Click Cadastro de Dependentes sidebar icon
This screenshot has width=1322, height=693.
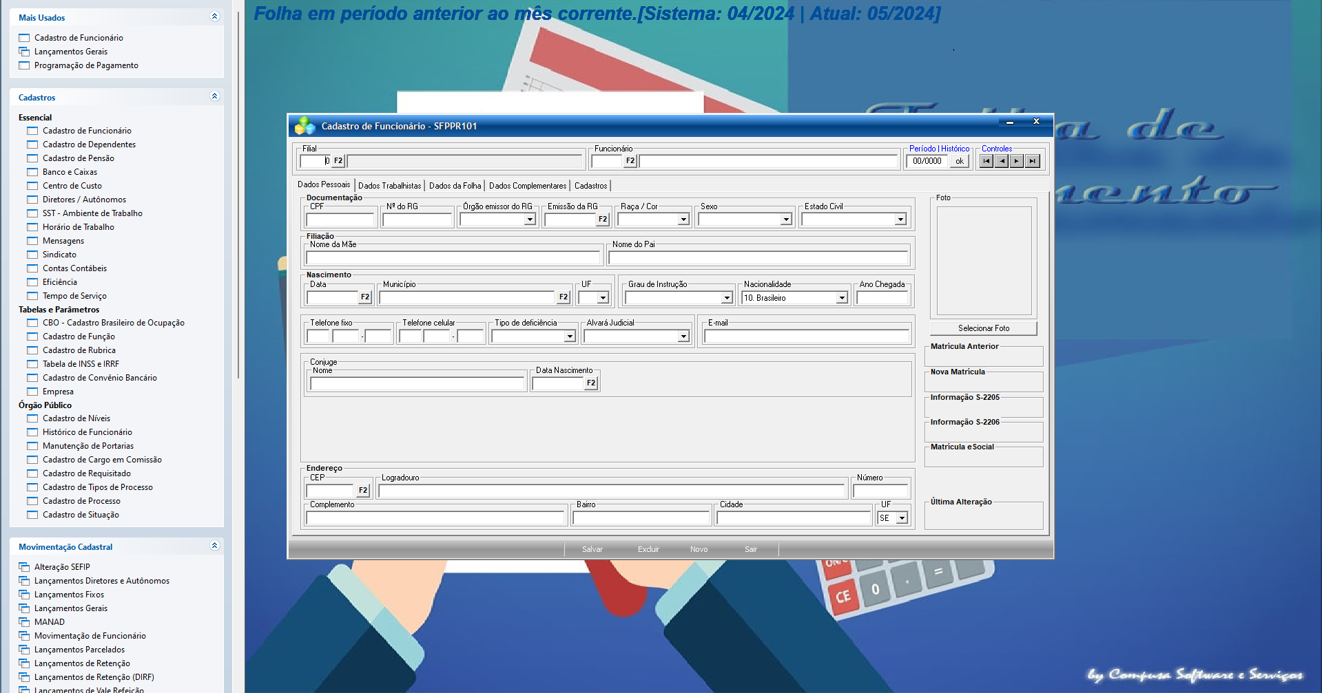coord(32,145)
